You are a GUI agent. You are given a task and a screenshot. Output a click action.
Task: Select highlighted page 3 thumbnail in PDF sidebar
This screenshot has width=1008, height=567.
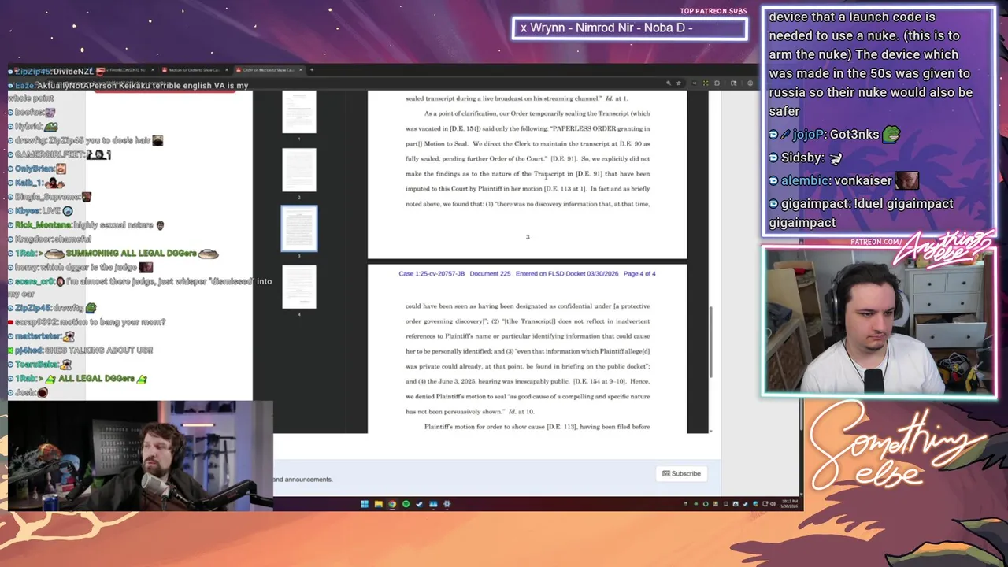point(299,228)
